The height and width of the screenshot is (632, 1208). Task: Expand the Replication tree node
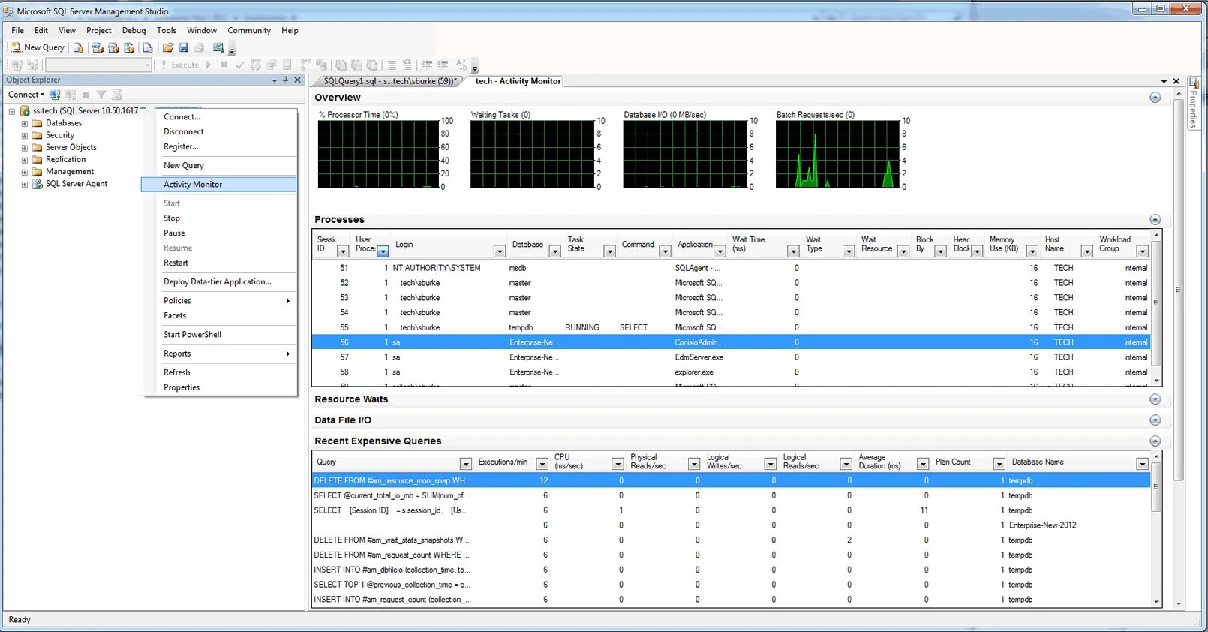[x=24, y=159]
